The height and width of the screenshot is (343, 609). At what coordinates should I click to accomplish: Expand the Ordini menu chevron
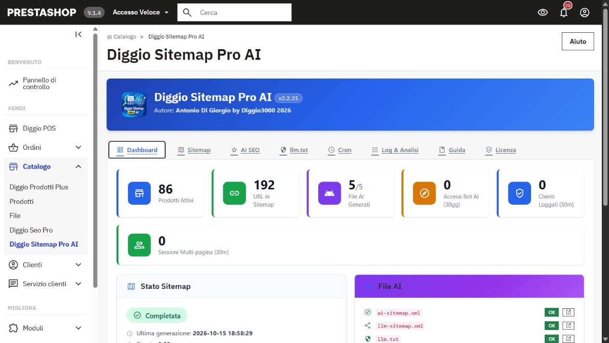point(78,147)
